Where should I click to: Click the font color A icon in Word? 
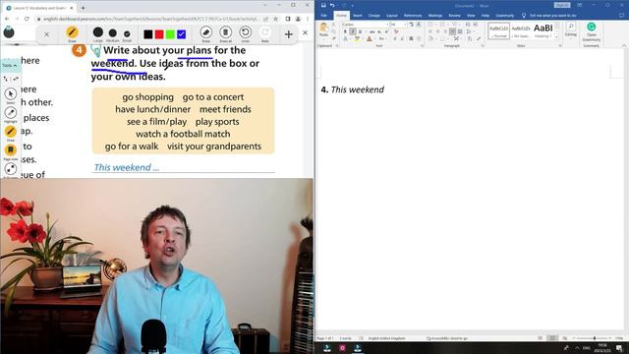point(370,39)
